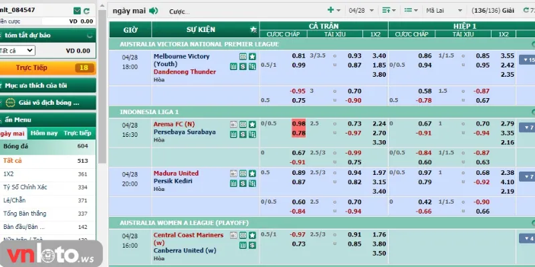Click the highlighted 0.98 odds for Arema FC

298,123
